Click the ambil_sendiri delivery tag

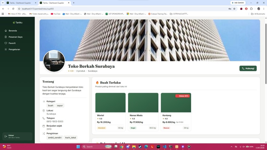55,137
